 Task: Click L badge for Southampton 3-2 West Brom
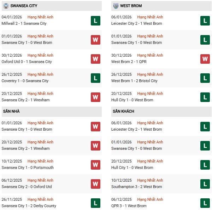click(205, 184)
